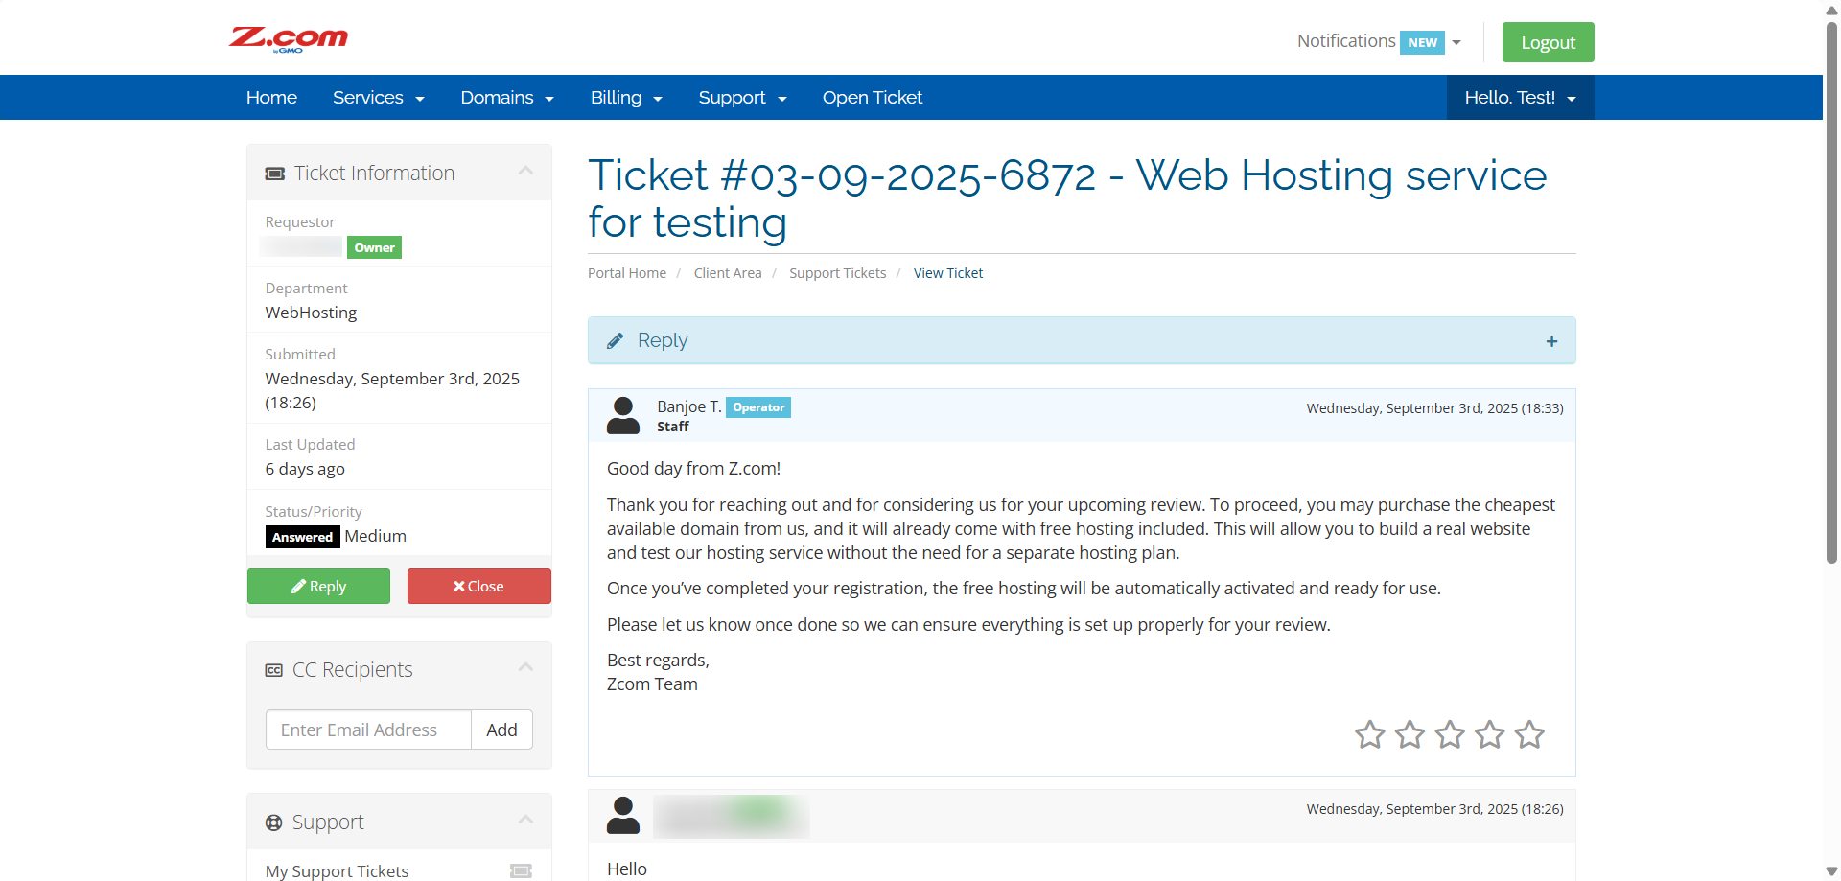Image resolution: width=1841 pixels, height=881 pixels.
Task: Click Open Ticket in navigation bar
Action: point(873,98)
